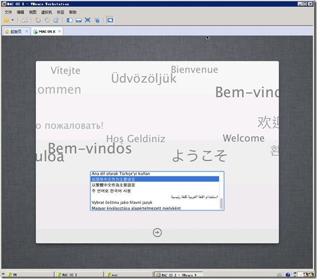Click the language list scrollbar thumb
Screen dimensions: 317x279
pos(221,203)
